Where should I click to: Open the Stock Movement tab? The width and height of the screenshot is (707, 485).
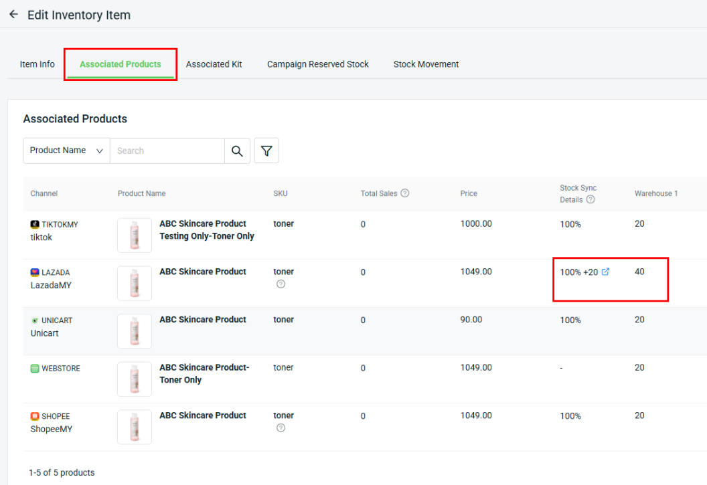pos(426,64)
